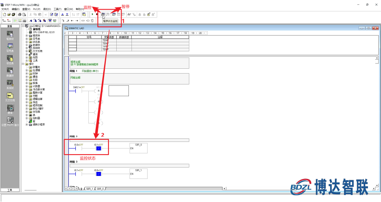
Task: Open the 查看(V) menu
Action: coord(26,9)
